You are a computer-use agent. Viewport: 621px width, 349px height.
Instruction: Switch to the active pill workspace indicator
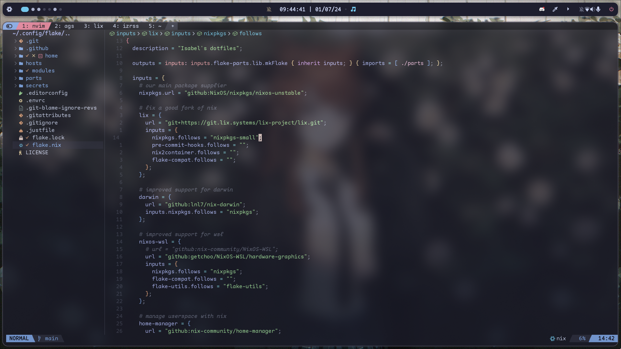pos(25,9)
